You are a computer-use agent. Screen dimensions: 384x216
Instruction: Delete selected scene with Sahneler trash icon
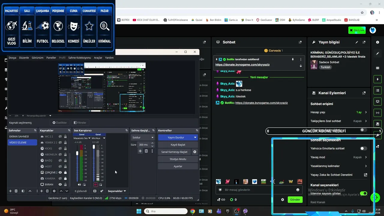[x=16, y=191]
